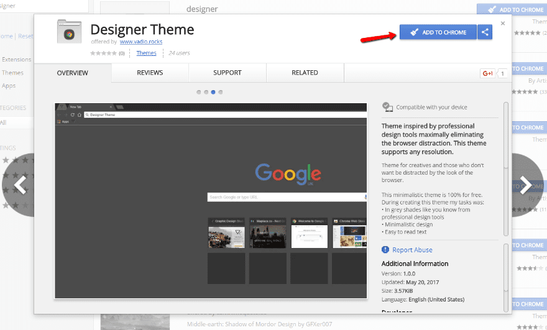The height and width of the screenshot is (330, 547).
Task: Switch to the Reviews tab
Action: pyautogui.click(x=150, y=73)
